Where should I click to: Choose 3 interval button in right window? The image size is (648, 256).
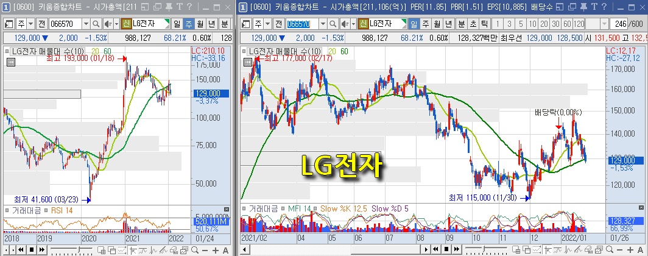pos(510,24)
